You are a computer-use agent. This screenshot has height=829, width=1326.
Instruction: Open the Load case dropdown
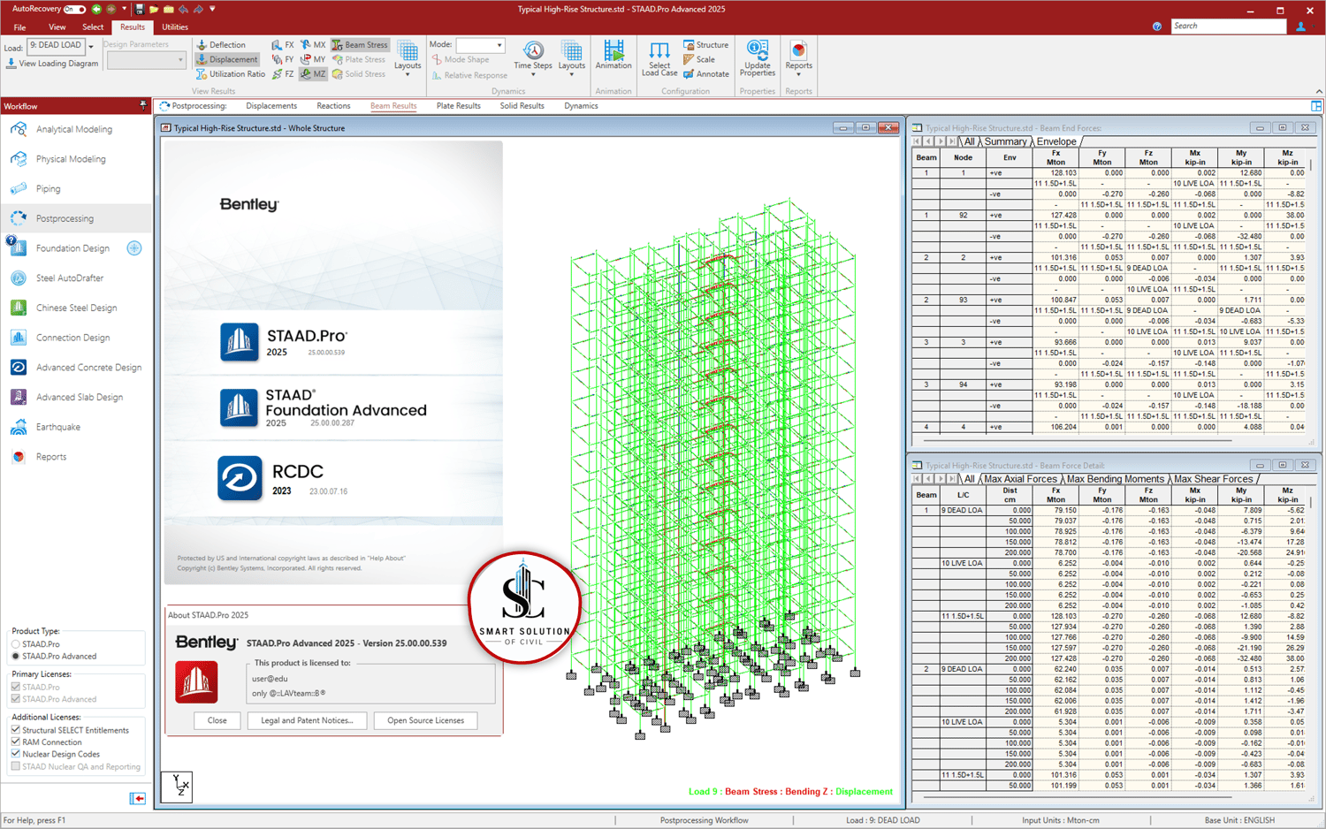(90, 46)
